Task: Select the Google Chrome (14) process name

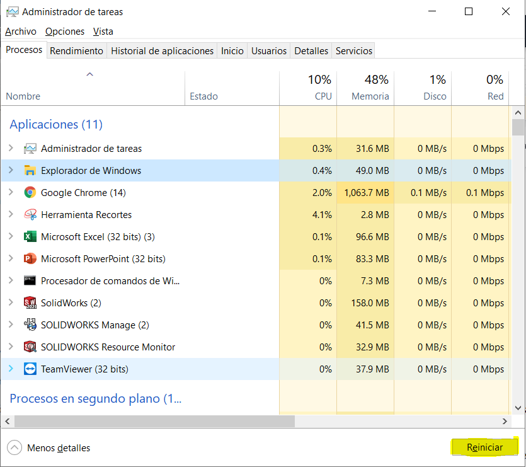Action: pos(83,193)
